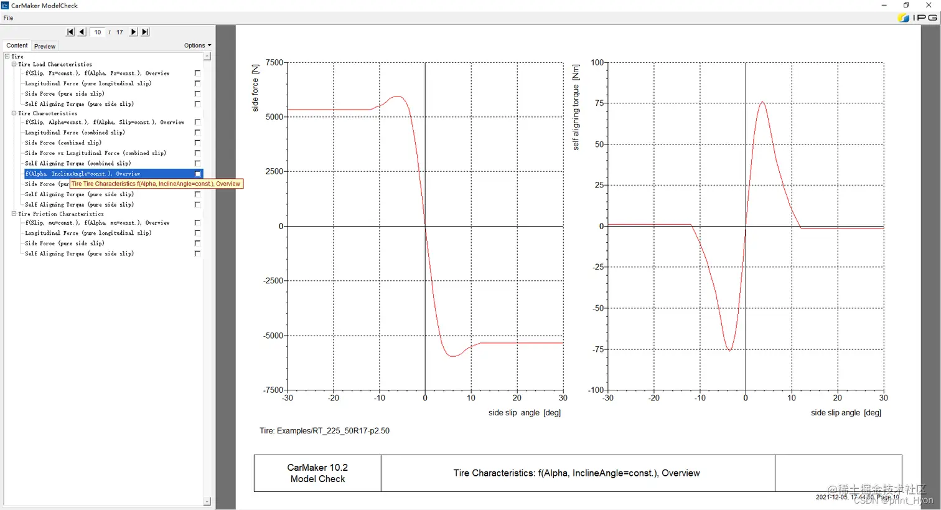The image size is (941, 510).
Task: Select the f(Slip, mu=const.) Overview row
Action: click(x=97, y=222)
